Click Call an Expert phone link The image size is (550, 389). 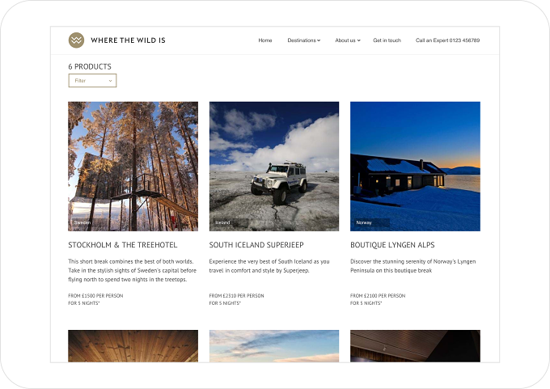tap(447, 40)
